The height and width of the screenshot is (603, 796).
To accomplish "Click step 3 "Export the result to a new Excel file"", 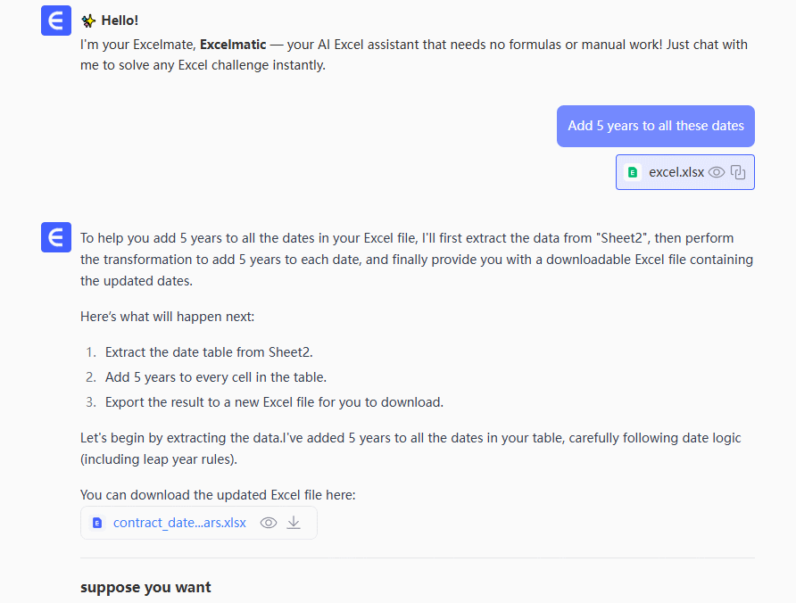I will pyautogui.click(x=274, y=402).
